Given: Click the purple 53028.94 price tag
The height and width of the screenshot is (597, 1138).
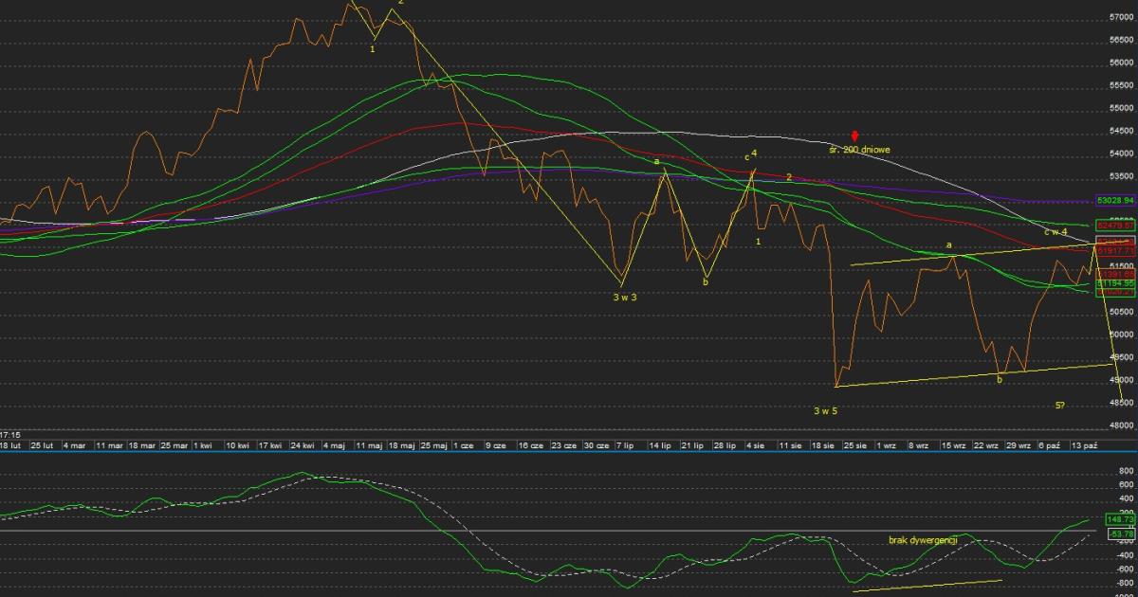Looking at the screenshot, I should 1115,201.
